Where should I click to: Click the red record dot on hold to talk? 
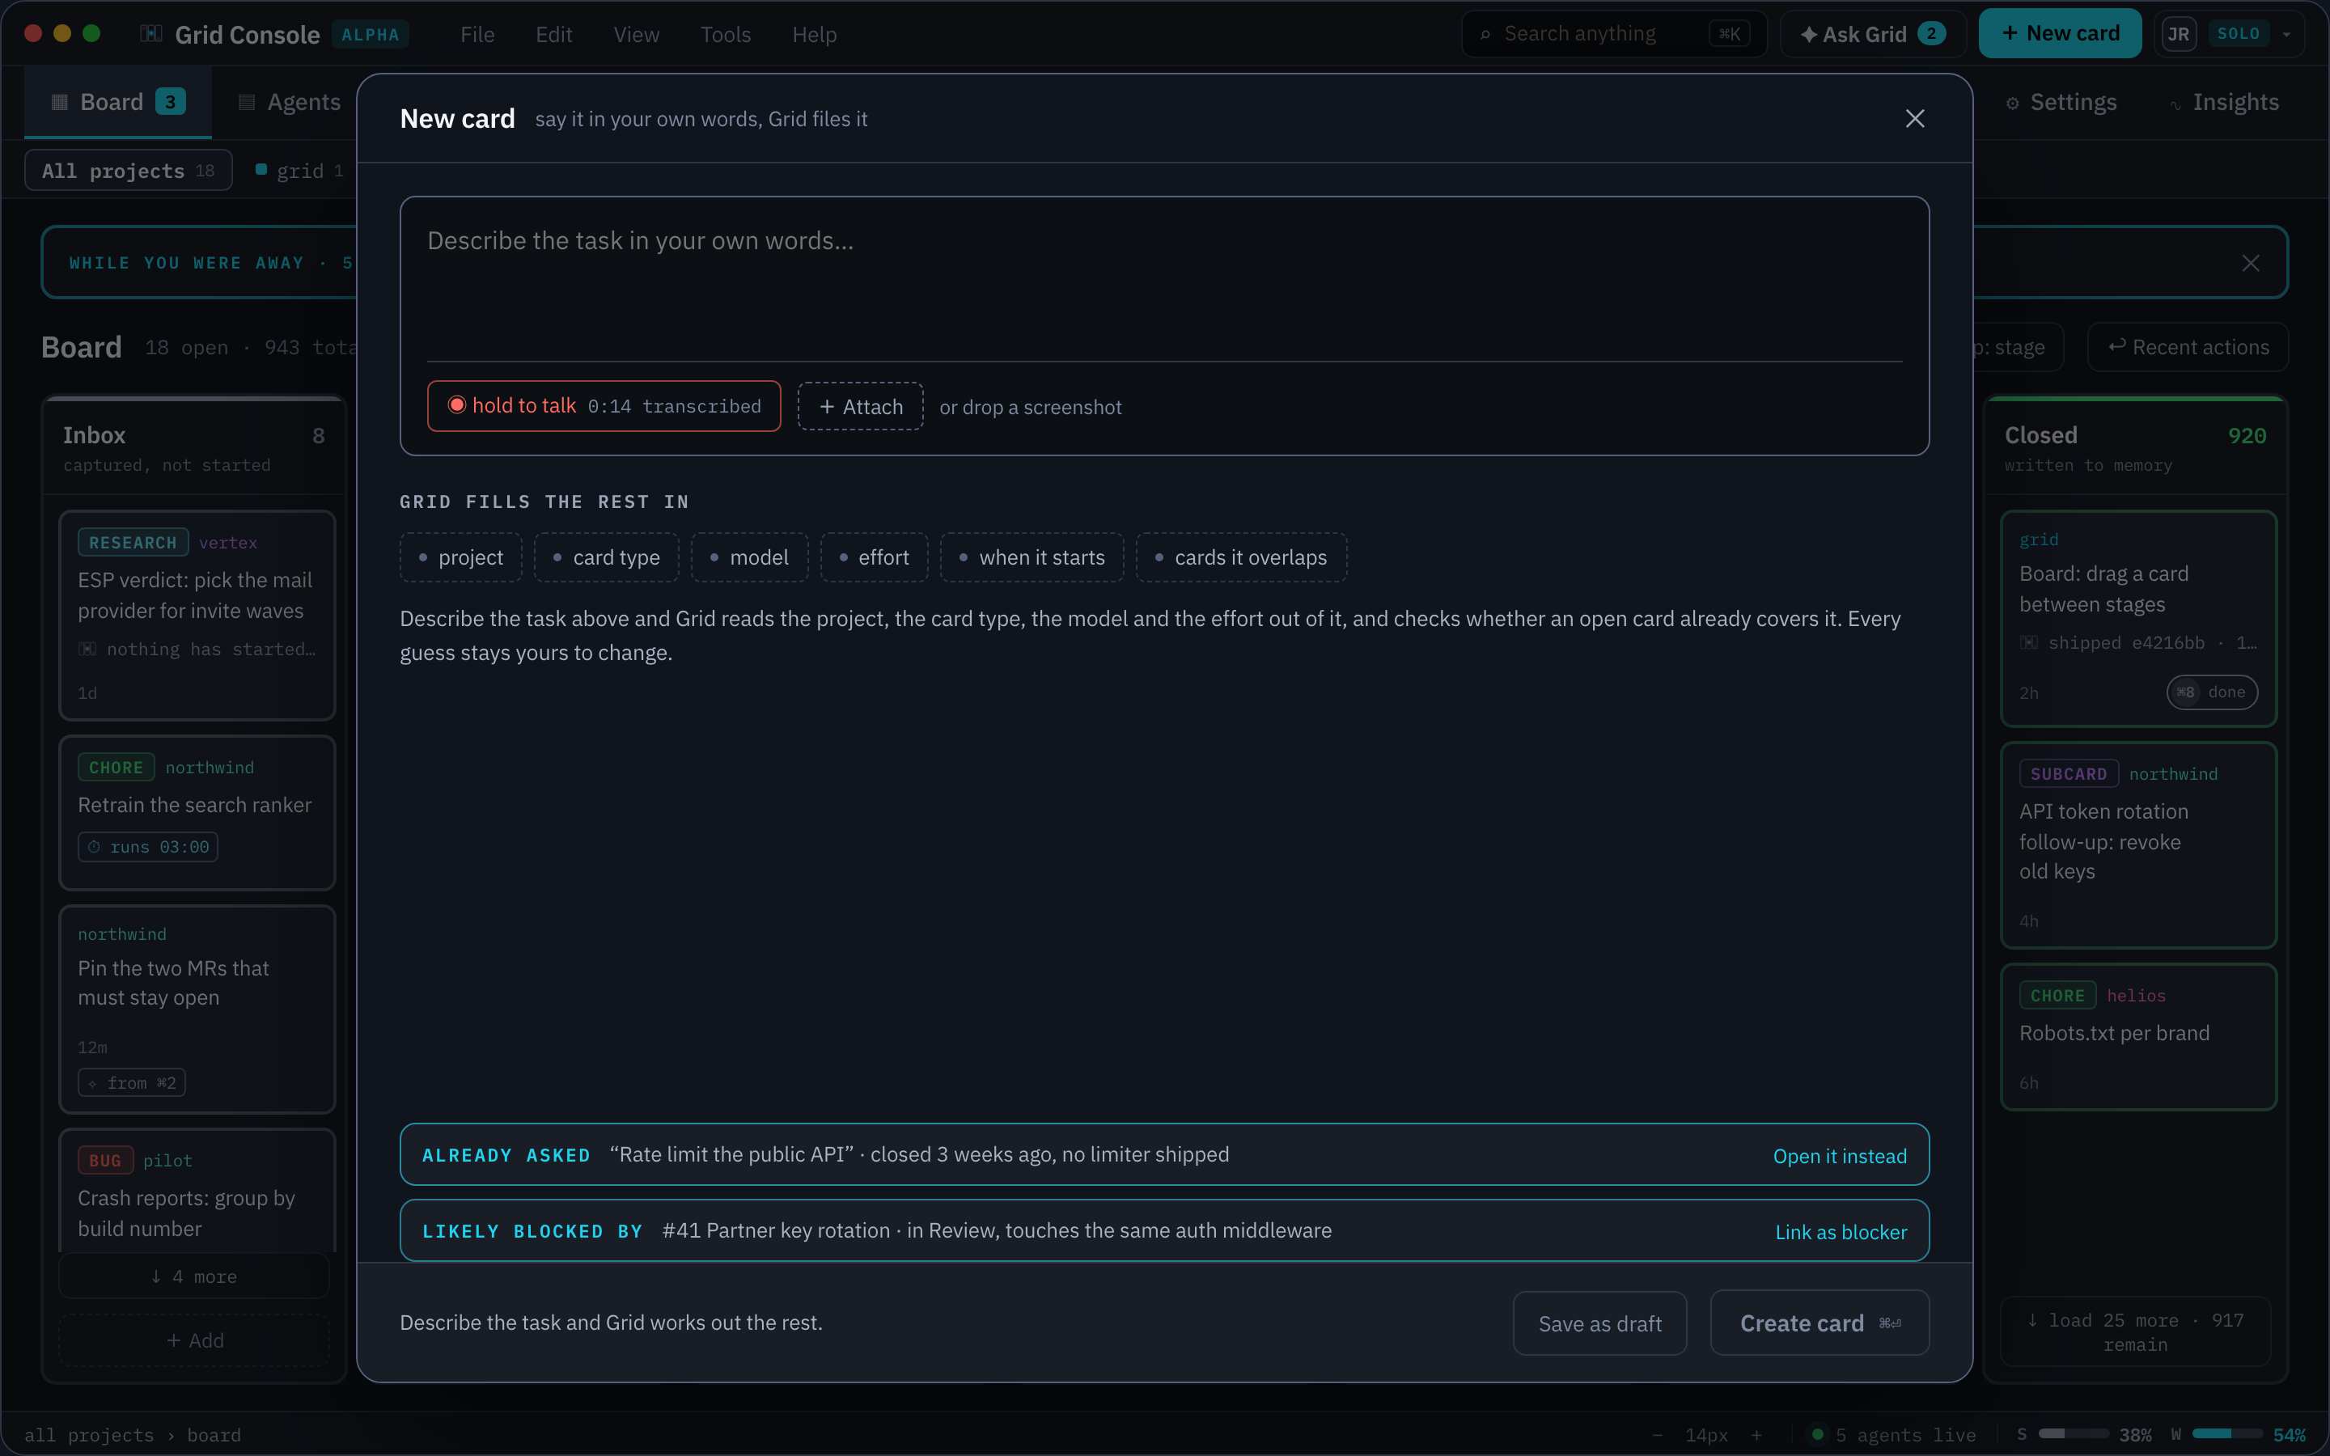pyautogui.click(x=456, y=405)
